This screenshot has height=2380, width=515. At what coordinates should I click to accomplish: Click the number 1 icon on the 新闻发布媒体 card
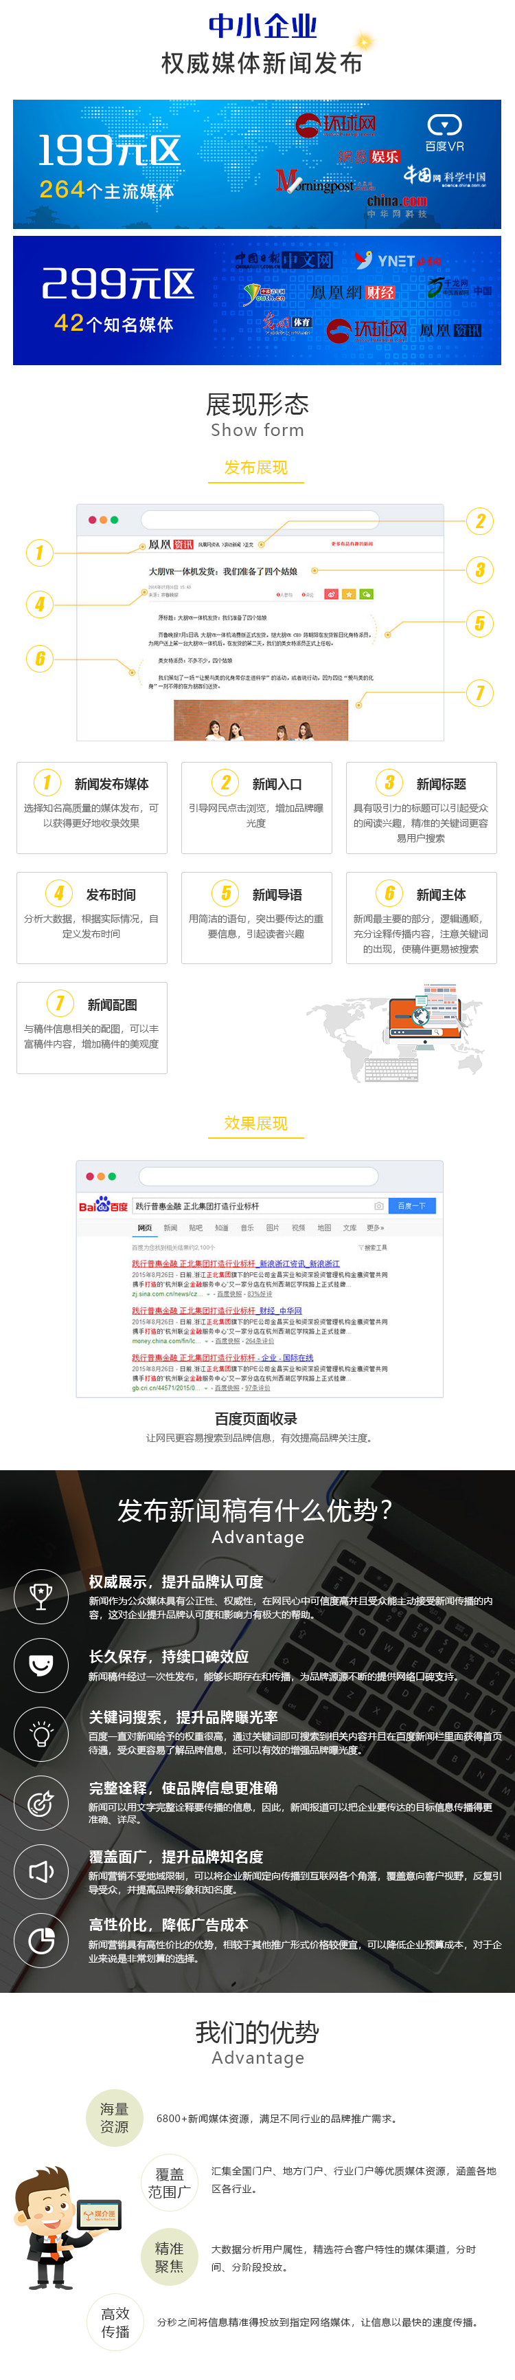[47, 783]
